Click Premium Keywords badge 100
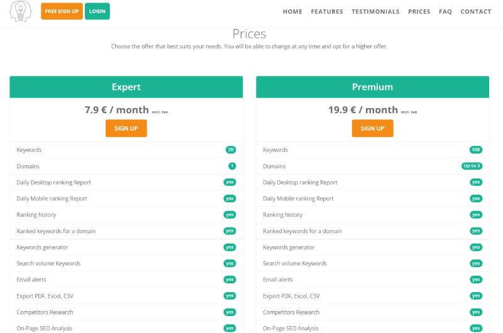 [476, 150]
